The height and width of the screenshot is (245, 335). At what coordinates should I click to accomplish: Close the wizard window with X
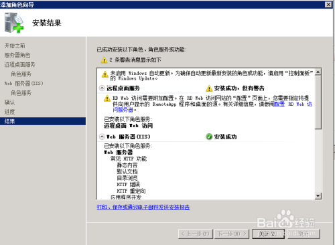tap(328, 5)
